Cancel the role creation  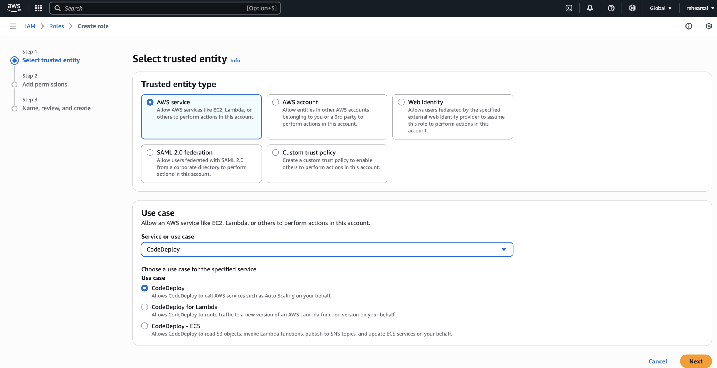657,361
